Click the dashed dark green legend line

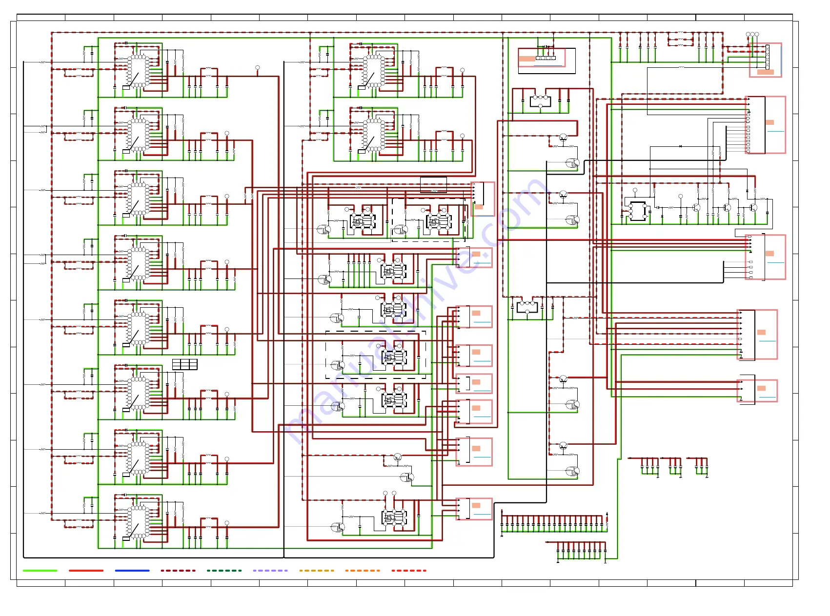[224, 570]
